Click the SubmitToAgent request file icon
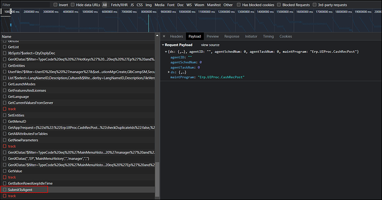Image resolution: width=382 pixels, height=200 pixels. click(4, 189)
